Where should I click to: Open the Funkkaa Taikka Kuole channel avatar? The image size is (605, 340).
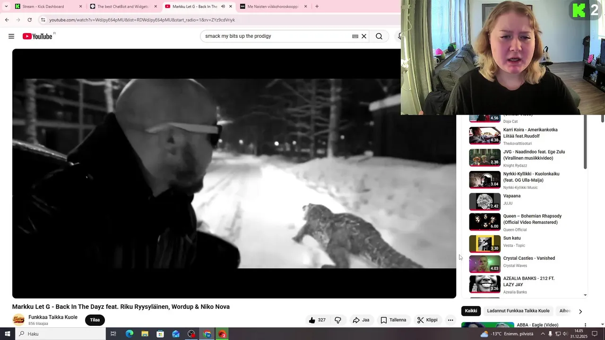[x=18, y=320]
